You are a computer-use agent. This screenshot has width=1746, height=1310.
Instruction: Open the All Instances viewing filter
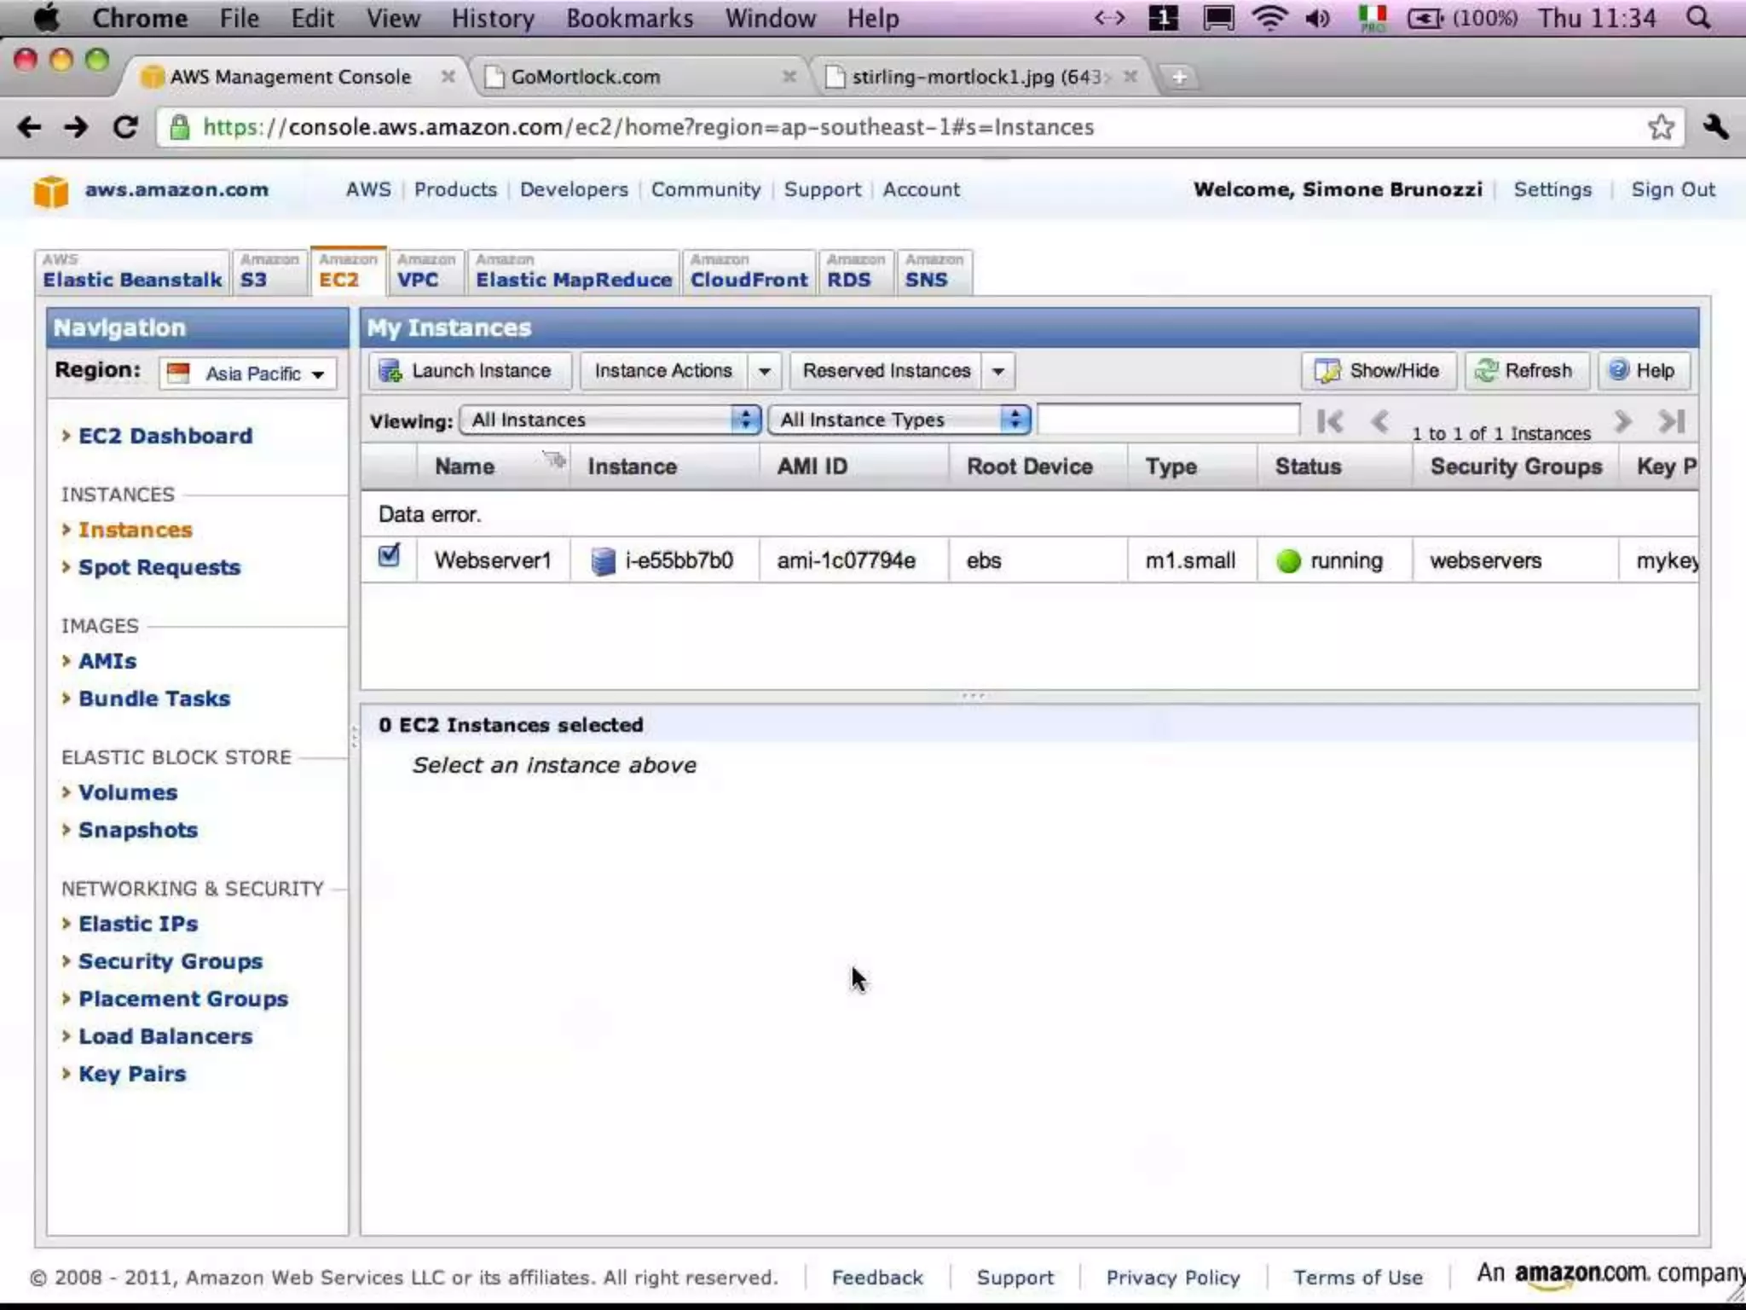point(609,420)
